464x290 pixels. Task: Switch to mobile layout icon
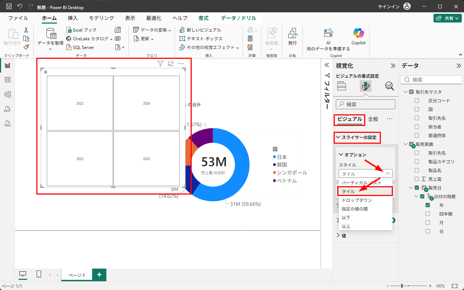[x=38, y=274]
